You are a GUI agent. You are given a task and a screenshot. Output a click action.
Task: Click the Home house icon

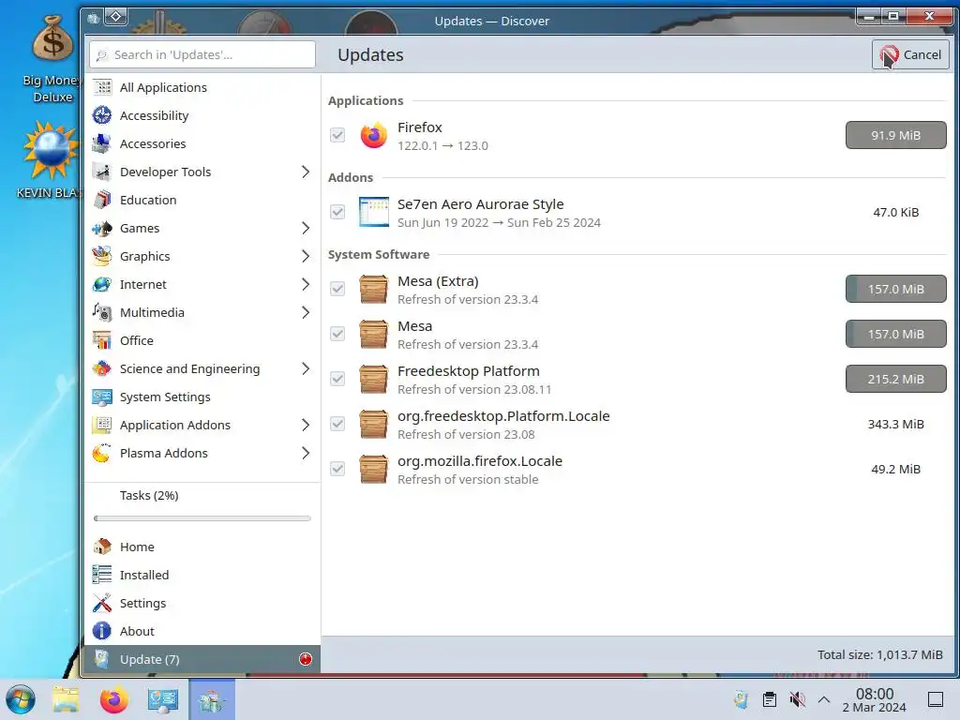102,547
